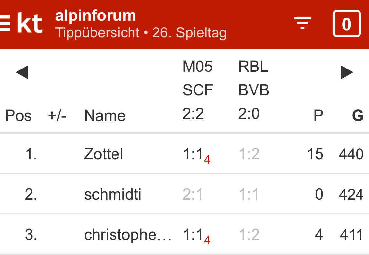Sort by the Pos column
This screenshot has height=255, width=369.
point(18,116)
